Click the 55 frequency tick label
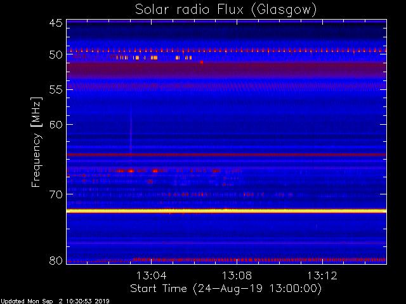The image size is (406, 304). pyautogui.click(x=56, y=90)
